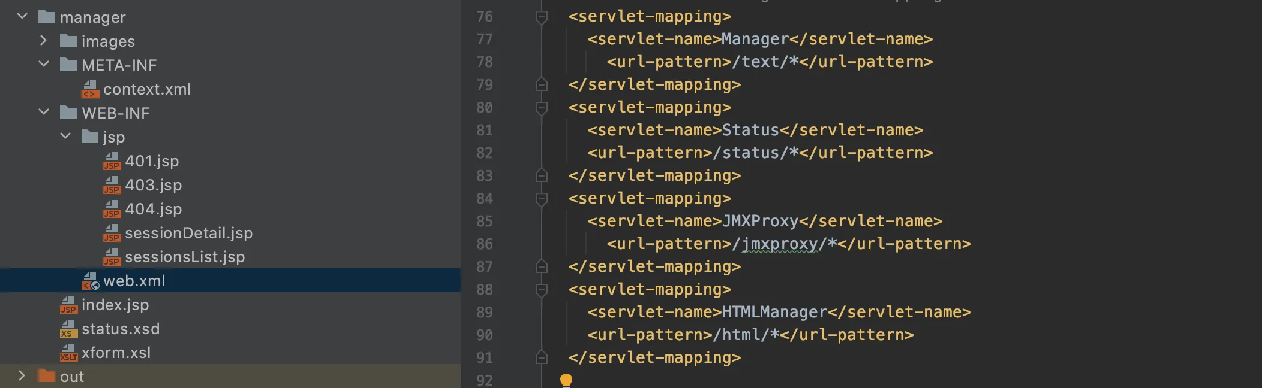
Task: Collapse the META-INF folder chevron
Action: point(44,64)
